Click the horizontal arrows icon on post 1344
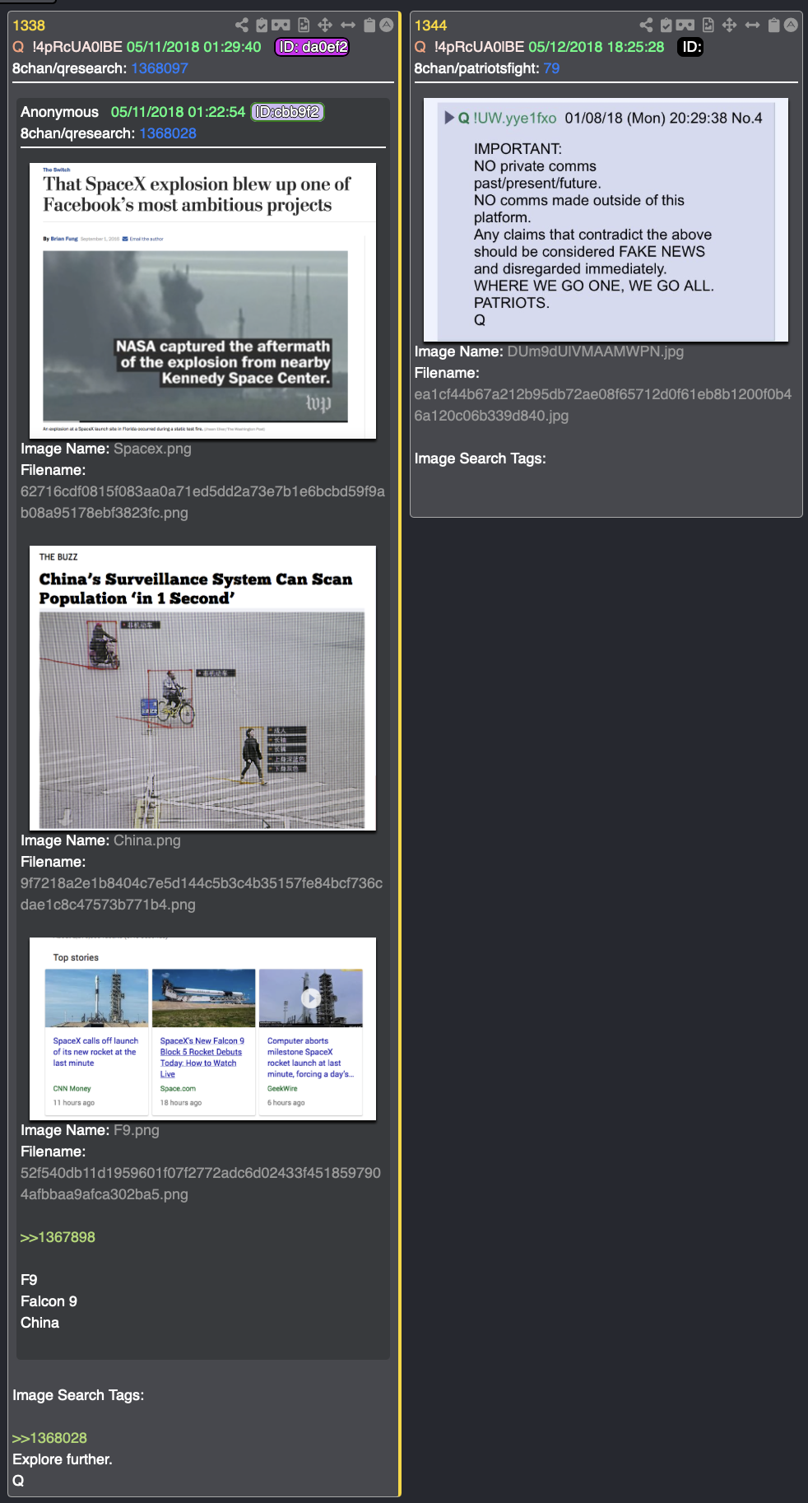The height and width of the screenshot is (1503, 808). [x=752, y=26]
